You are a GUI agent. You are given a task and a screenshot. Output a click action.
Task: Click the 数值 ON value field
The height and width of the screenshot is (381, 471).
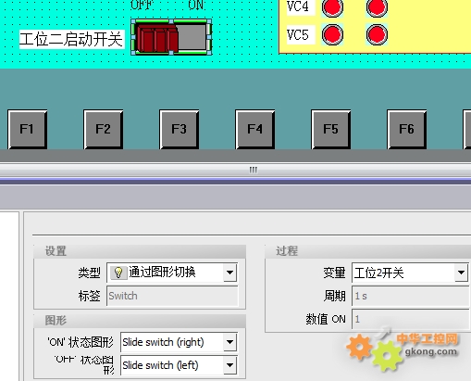coord(411,319)
